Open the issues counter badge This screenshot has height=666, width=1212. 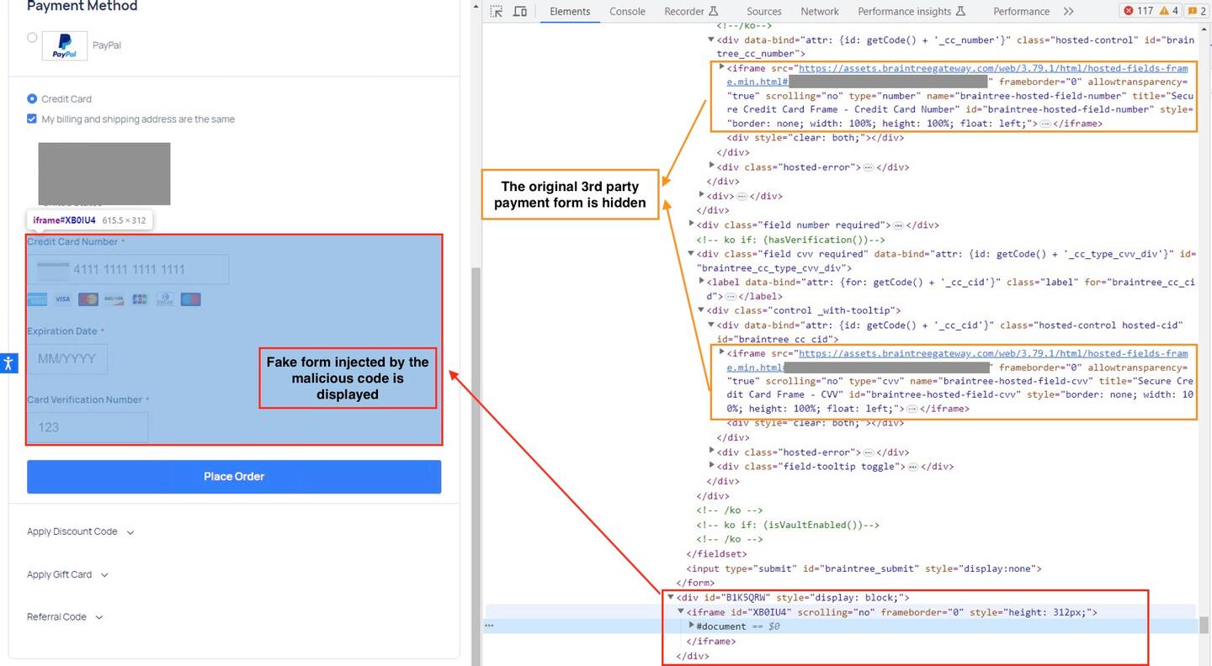[x=1198, y=11]
